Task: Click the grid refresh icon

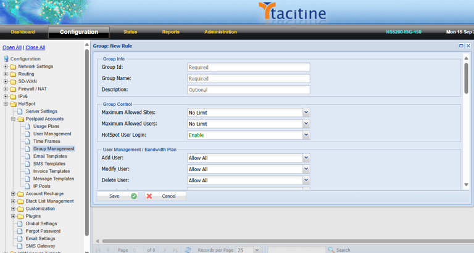Action: (x=188, y=250)
